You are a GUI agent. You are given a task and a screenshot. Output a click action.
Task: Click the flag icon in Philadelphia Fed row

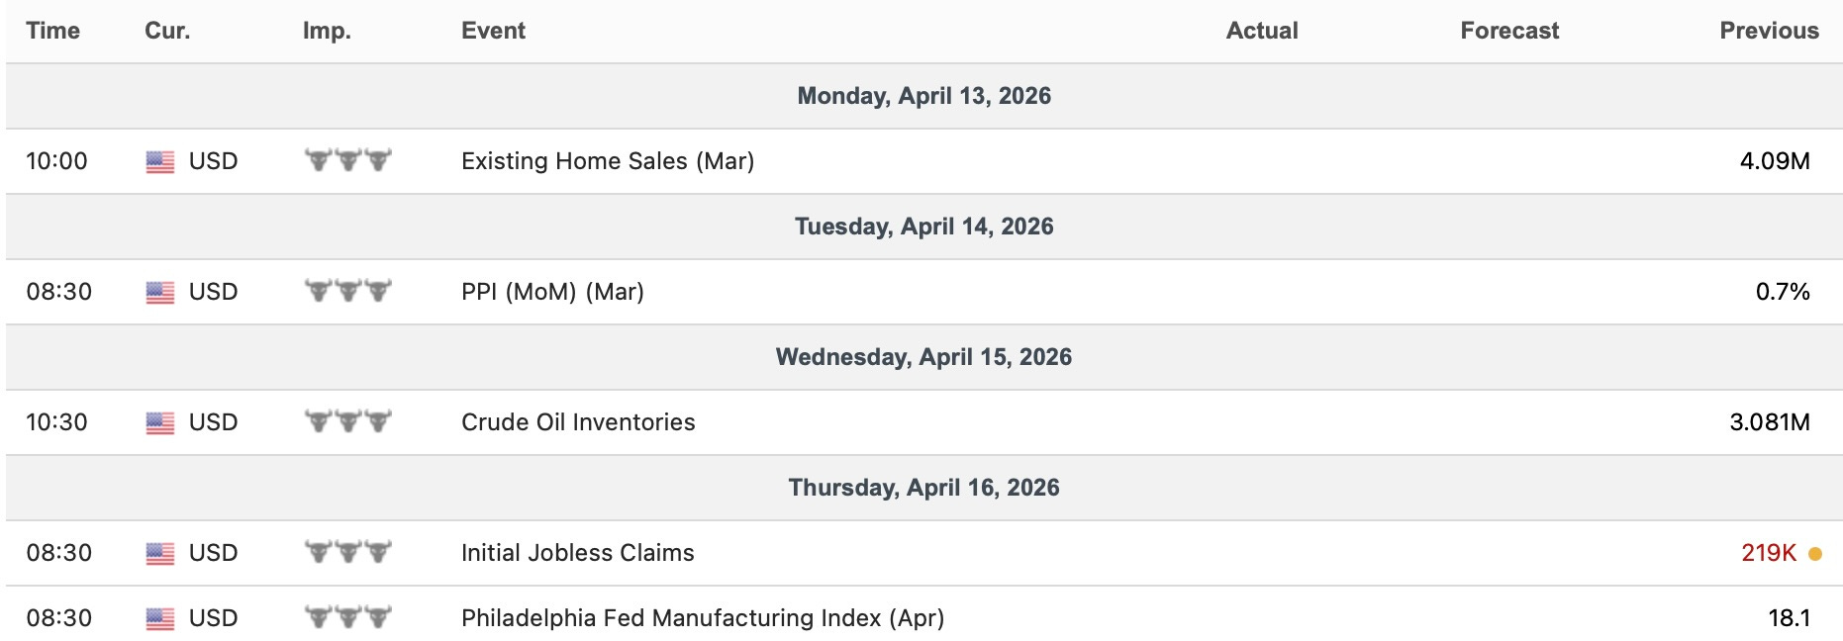(x=160, y=619)
